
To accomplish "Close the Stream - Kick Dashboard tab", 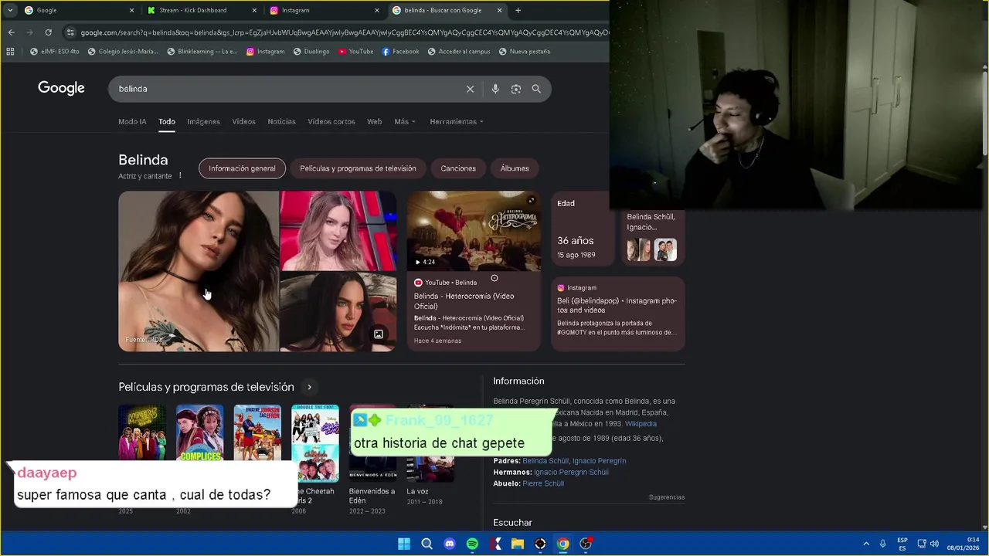I will (254, 10).
